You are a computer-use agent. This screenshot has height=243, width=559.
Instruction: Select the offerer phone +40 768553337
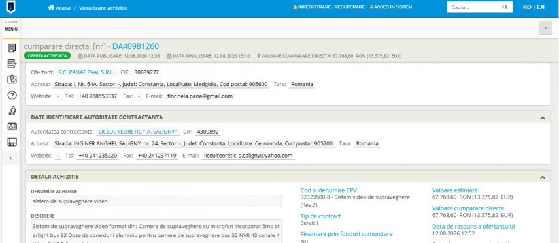(x=97, y=96)
